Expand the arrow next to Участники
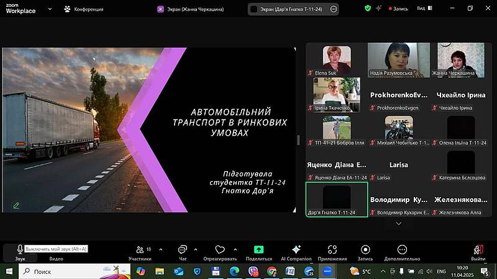 (x=161, y=249)
